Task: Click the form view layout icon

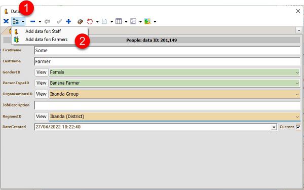Action: 133,21
